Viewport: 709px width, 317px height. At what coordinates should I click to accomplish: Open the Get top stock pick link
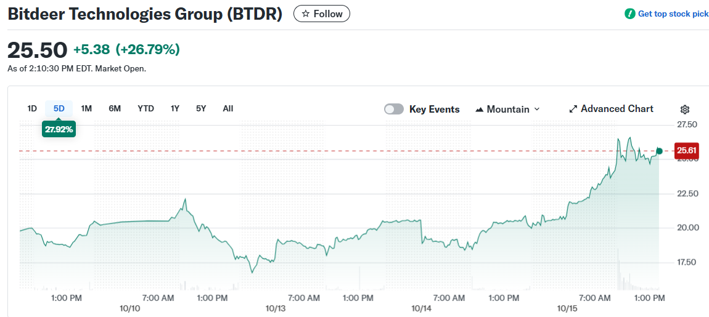pyautogui.click(x=673, y=14)
